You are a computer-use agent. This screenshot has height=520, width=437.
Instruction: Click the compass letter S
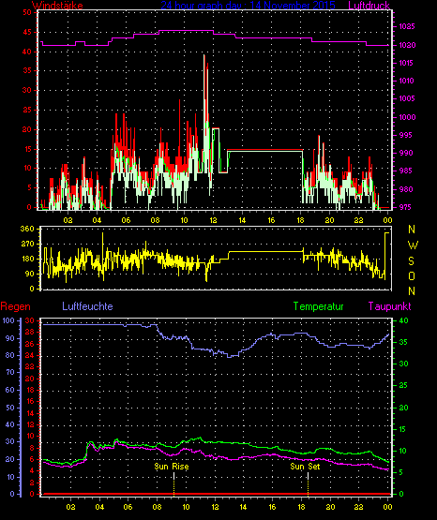coord(412,261)
